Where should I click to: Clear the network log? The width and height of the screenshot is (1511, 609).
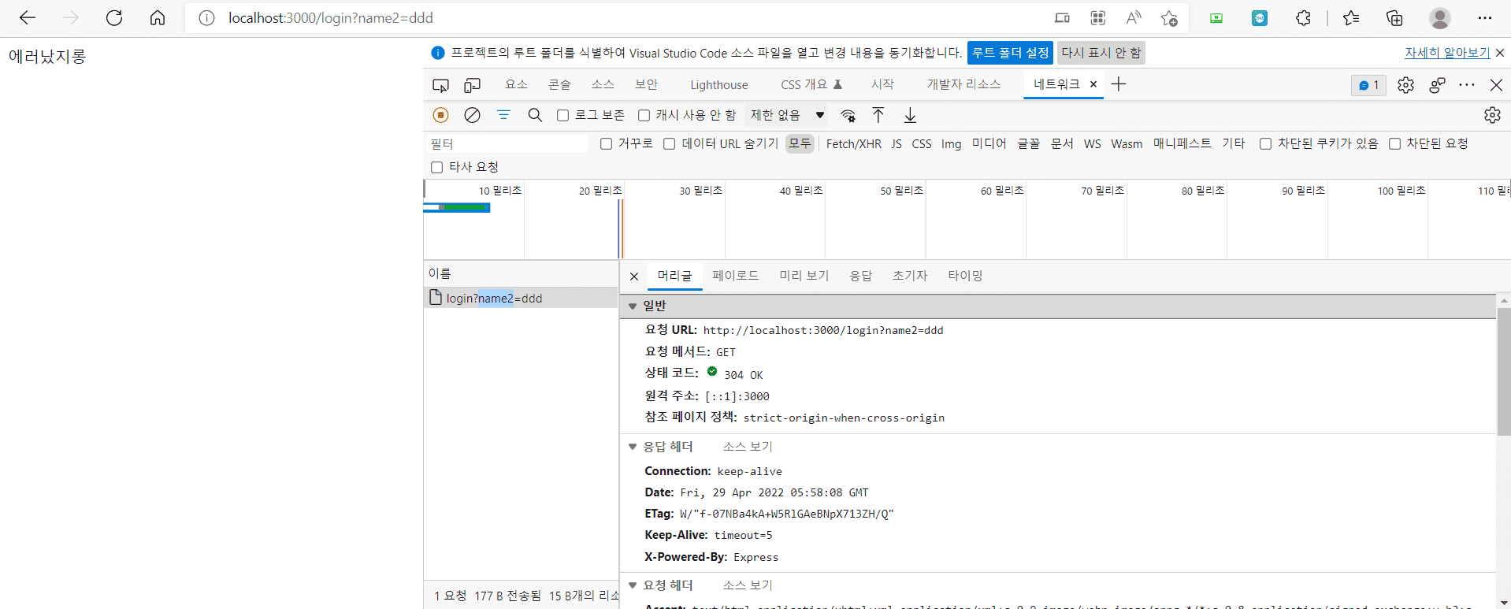pos(472,115)
